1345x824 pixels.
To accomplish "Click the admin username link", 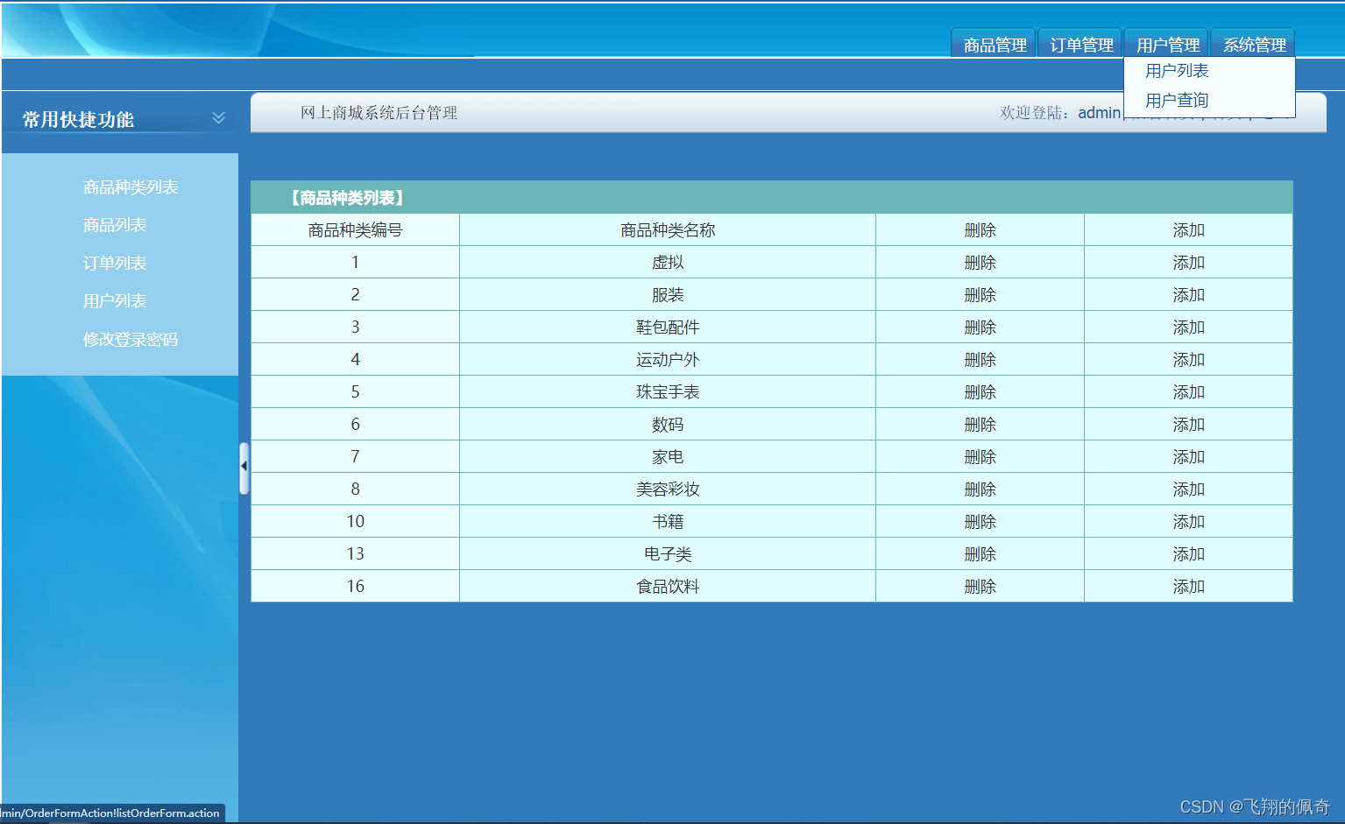I will [x=1098, y=112].
